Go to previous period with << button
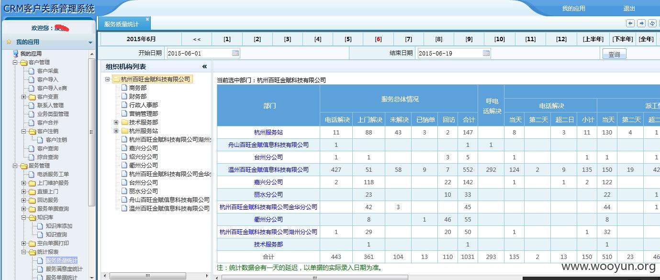The width and height of the screenshot is (660, 280). [197, 39]
